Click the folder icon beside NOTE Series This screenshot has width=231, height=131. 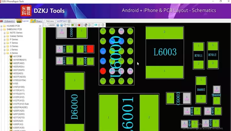[x=8, y=33]
